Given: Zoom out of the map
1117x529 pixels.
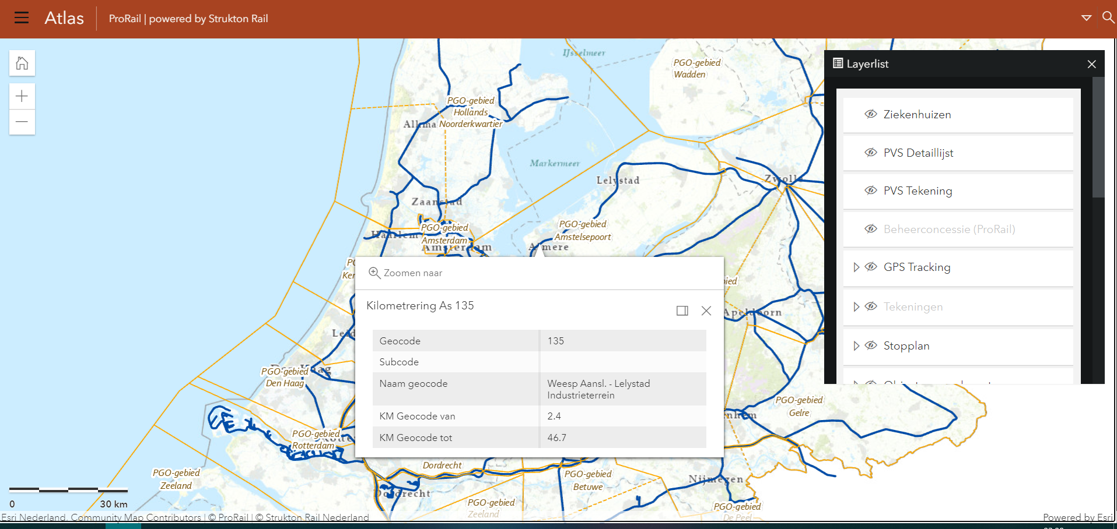Looking at the screenshot, I should click(x=22, y=122).
